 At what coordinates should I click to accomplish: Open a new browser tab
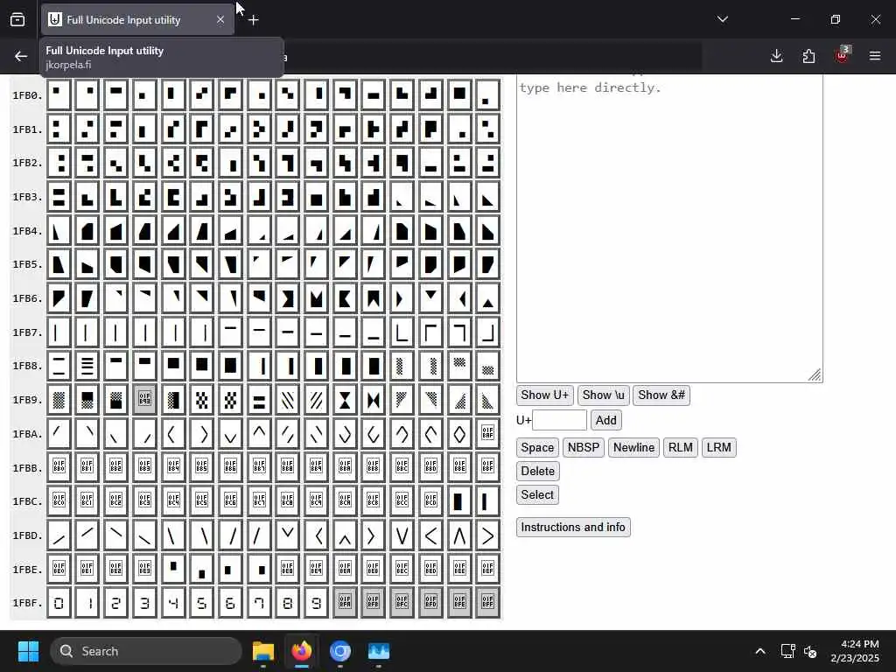[253, 20]
